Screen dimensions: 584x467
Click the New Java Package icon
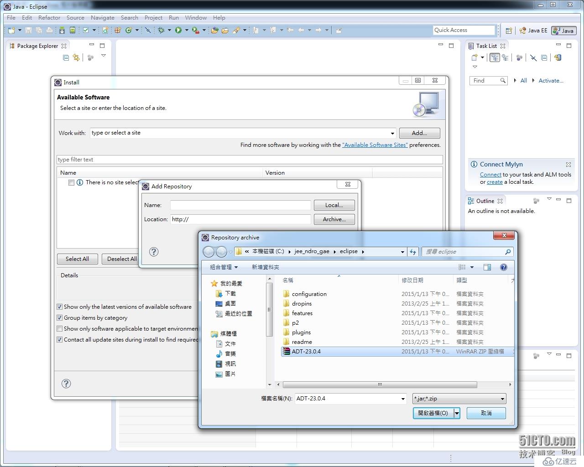(118, 30)
